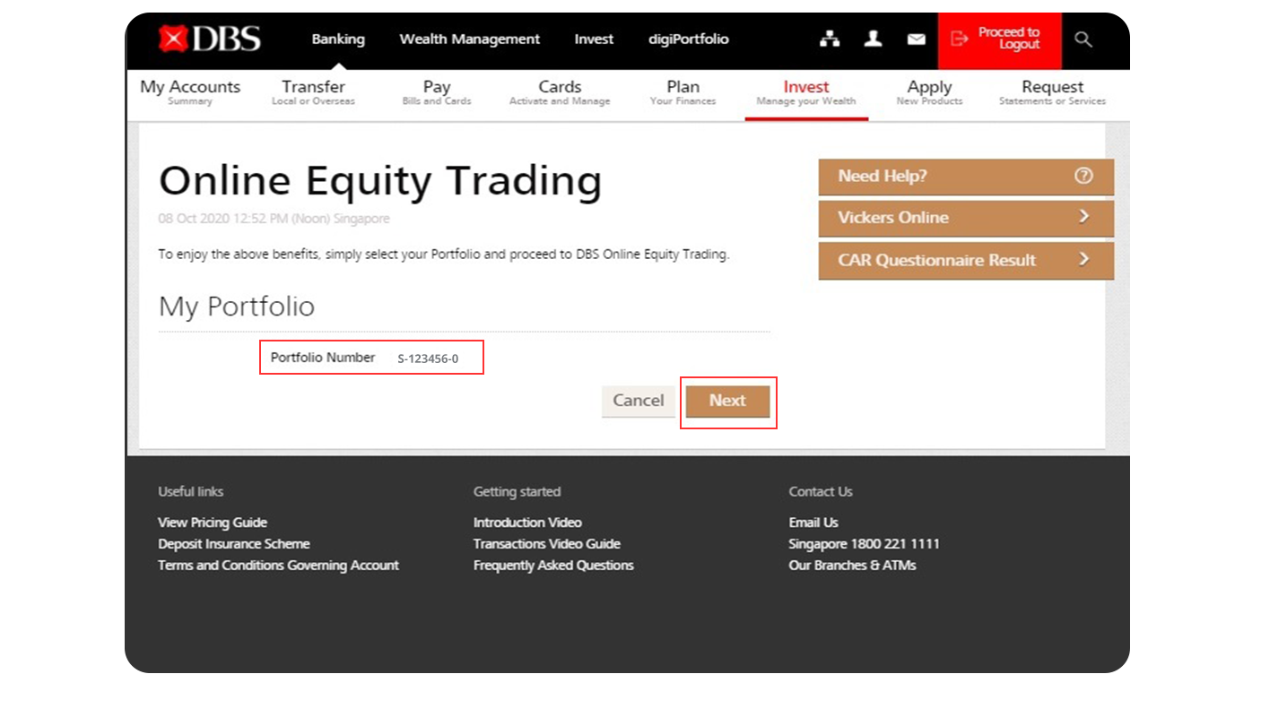The width and height of the screenshot is (1261, 726).
Task: Click the logout arrow icon
Action: (x=960, y=39)
